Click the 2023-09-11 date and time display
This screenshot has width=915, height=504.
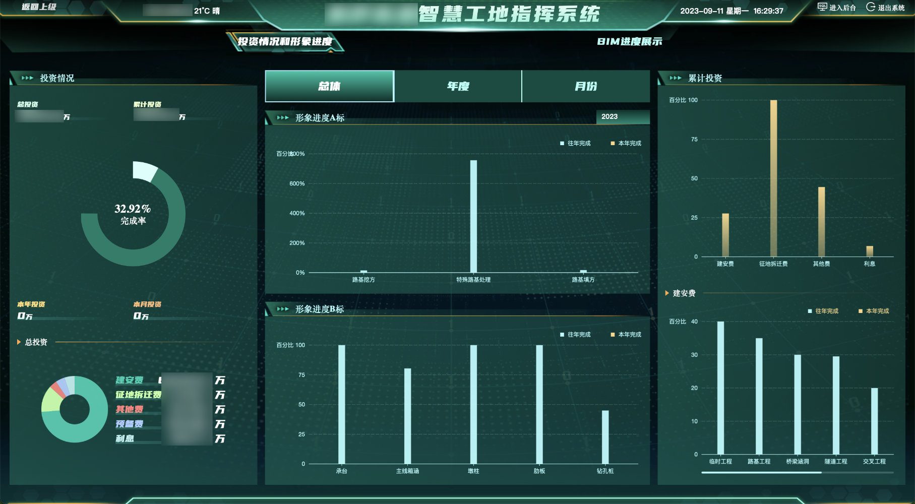click(x=731, y=11)
